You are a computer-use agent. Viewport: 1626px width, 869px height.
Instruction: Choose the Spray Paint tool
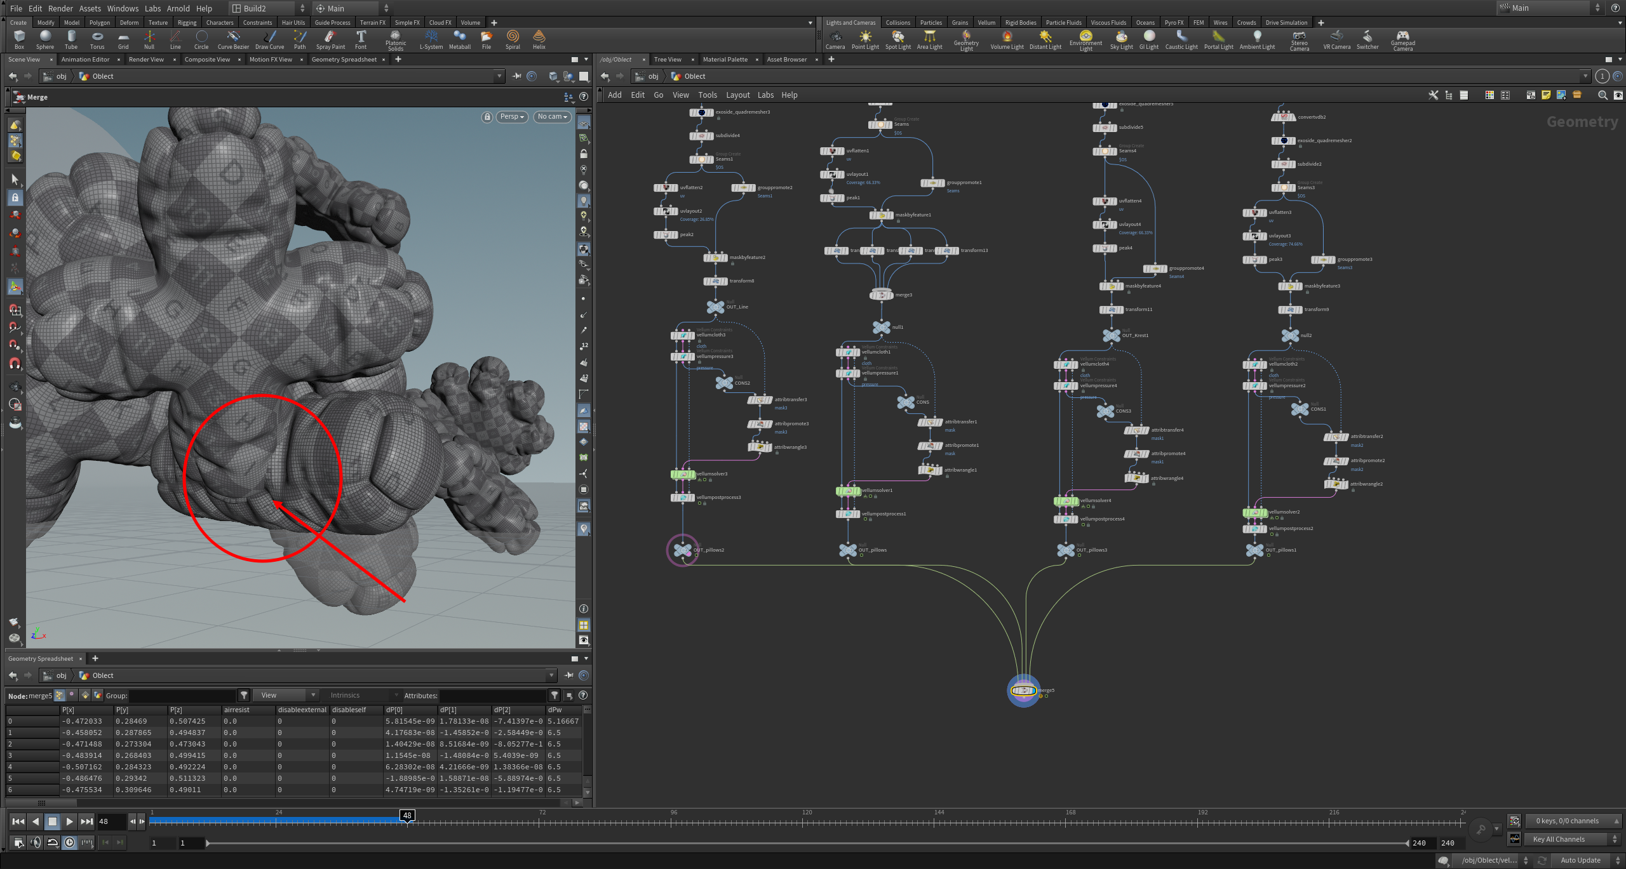coord(330,39)
